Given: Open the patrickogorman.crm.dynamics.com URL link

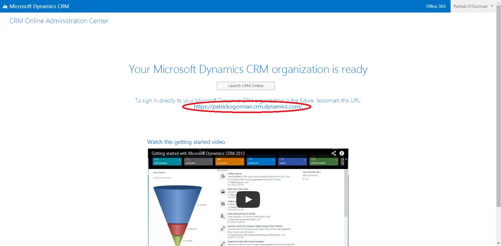Looking at the screenshot, I should (248, 107).
